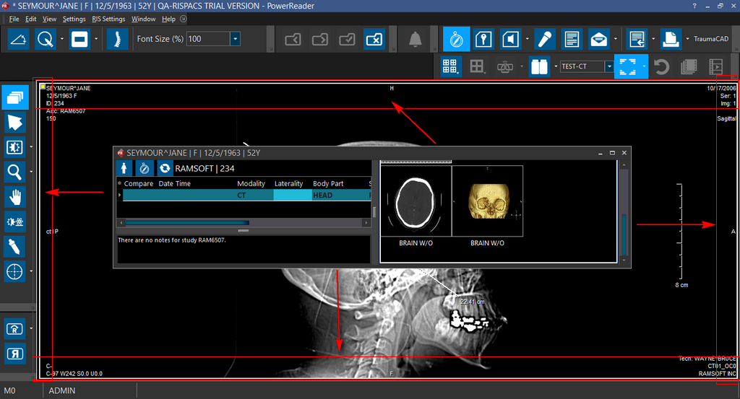740x399 pixels.
Task: Toggle the stack series tool
Action: tap(15, 97)
